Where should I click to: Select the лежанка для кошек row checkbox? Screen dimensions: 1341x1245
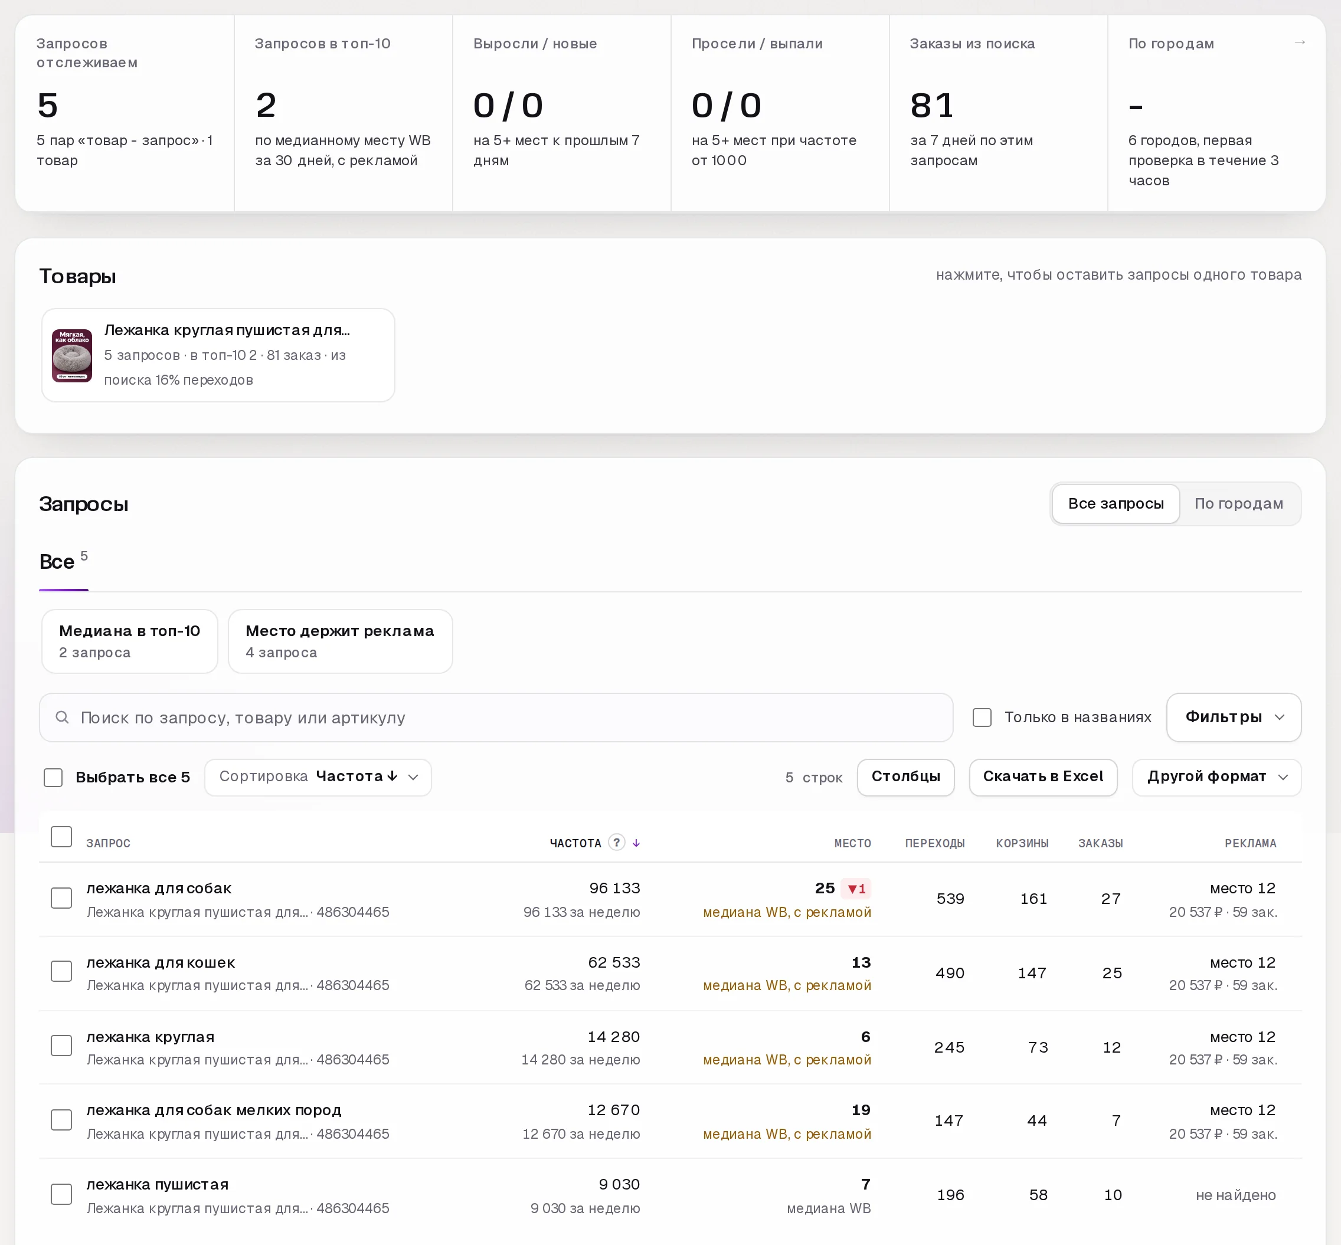coord(61,971)
